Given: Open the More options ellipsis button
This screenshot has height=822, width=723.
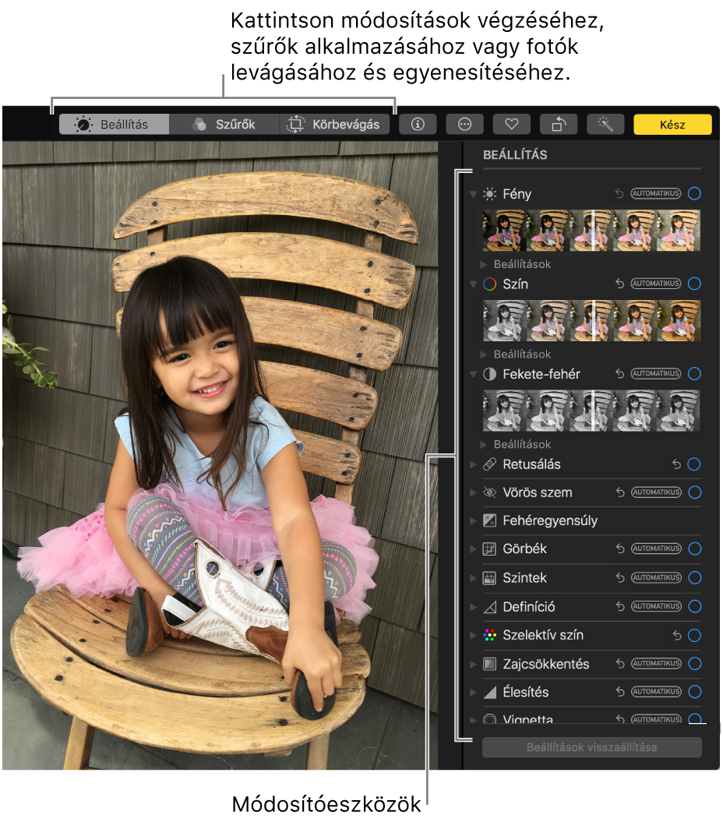Looking at the screenshot, I should (x=464, y=124).
